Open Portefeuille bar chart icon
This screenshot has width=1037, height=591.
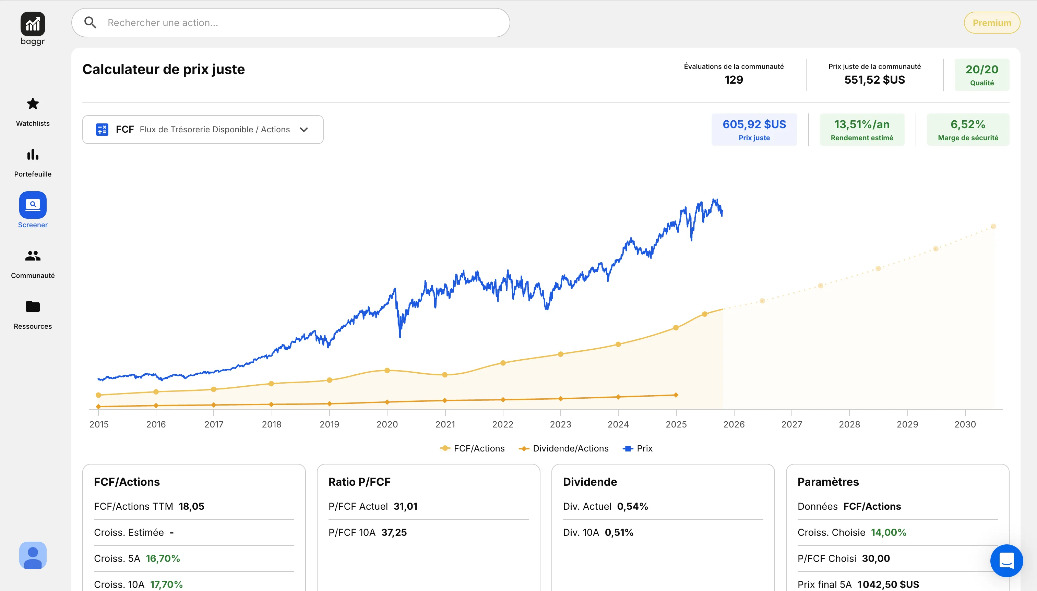pos(33,155)
